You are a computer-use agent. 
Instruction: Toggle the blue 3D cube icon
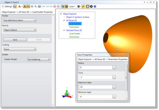point(63,7)
